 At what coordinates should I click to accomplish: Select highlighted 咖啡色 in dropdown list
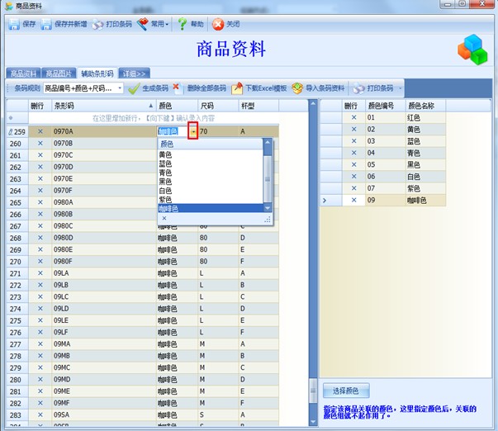211,208
